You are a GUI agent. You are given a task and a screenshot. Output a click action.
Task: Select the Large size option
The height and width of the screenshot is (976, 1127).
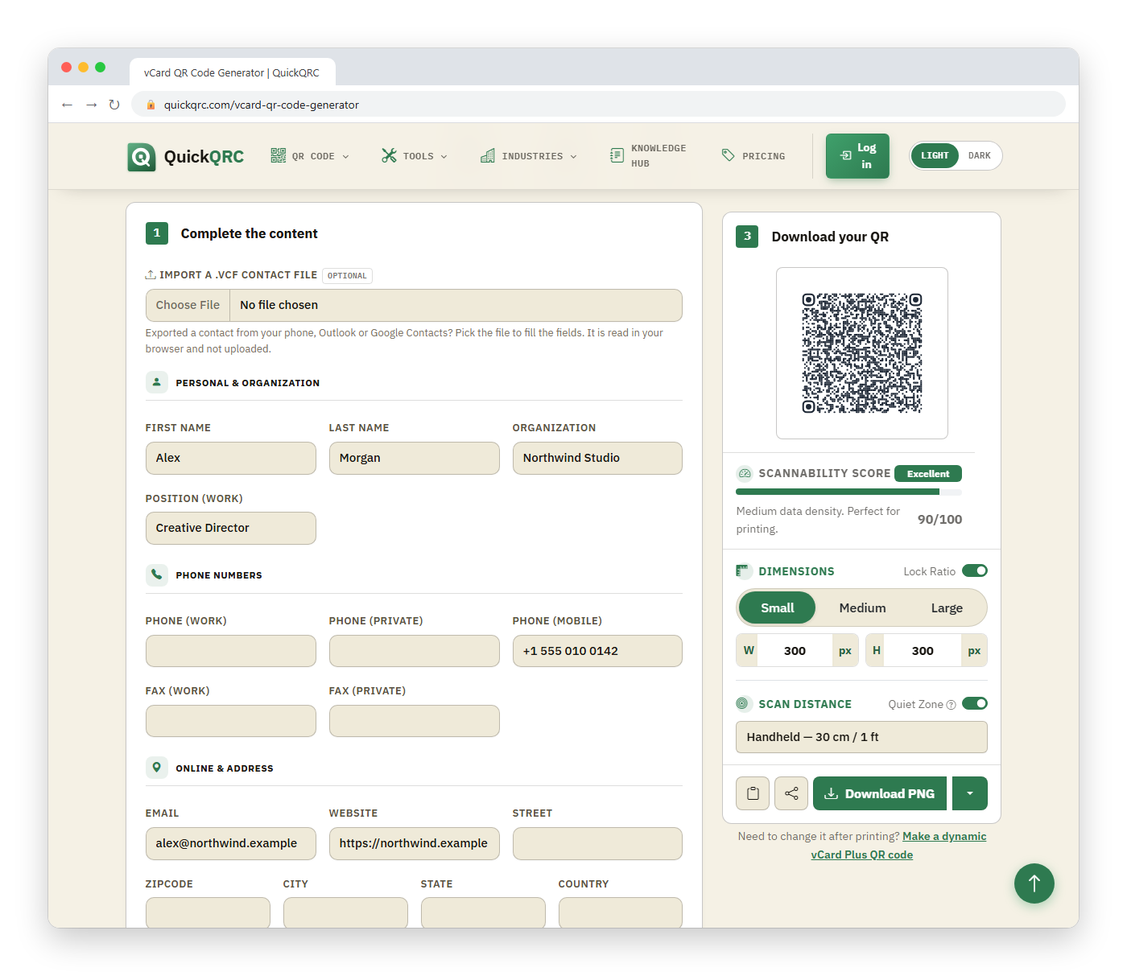coord(947,607)
